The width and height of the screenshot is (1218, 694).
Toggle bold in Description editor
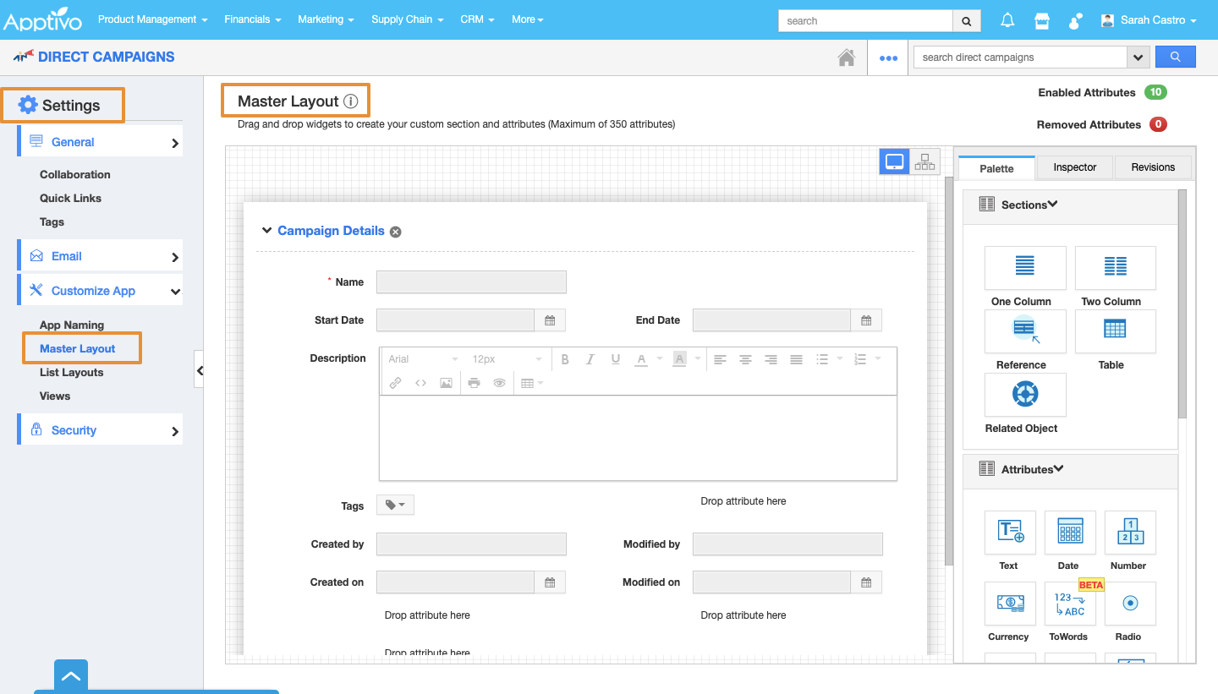pyautogui.click(x=565, y=359)
